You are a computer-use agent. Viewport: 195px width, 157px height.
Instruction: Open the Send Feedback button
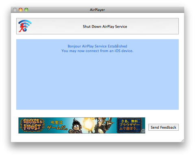[x=163, y=127]
